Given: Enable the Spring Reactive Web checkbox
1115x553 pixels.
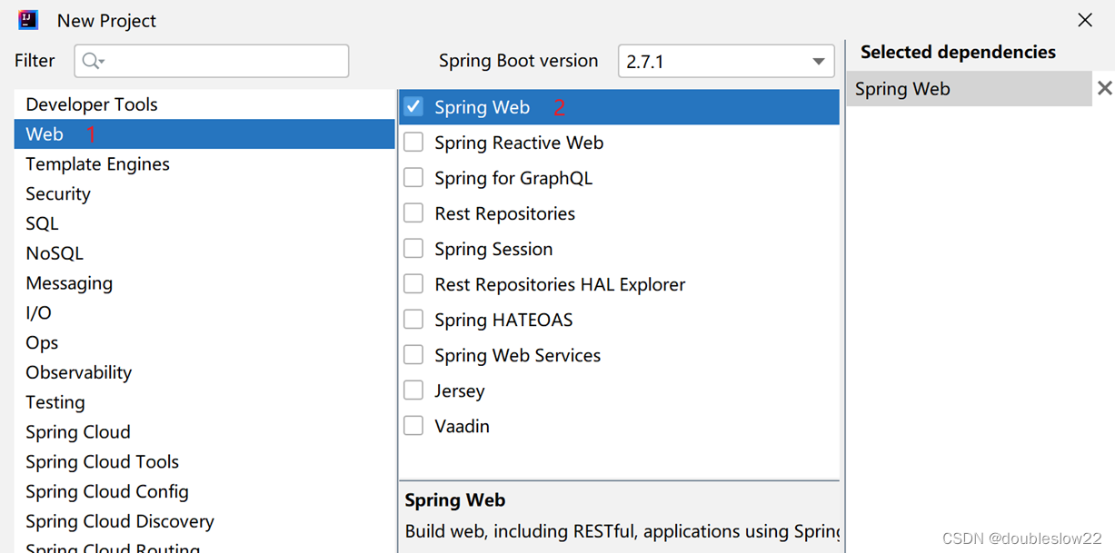Looking at the screenshot, I should pos(413,142).
